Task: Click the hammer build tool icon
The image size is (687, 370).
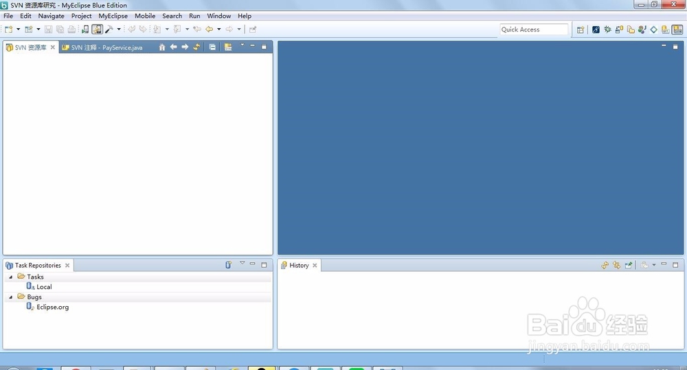Action: [x=109, y=30]
